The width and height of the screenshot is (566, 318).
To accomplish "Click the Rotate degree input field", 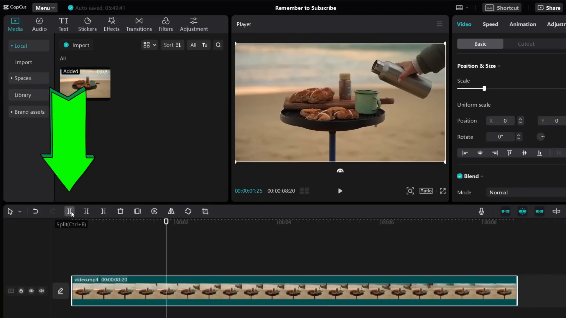I will tap(501, 137).
